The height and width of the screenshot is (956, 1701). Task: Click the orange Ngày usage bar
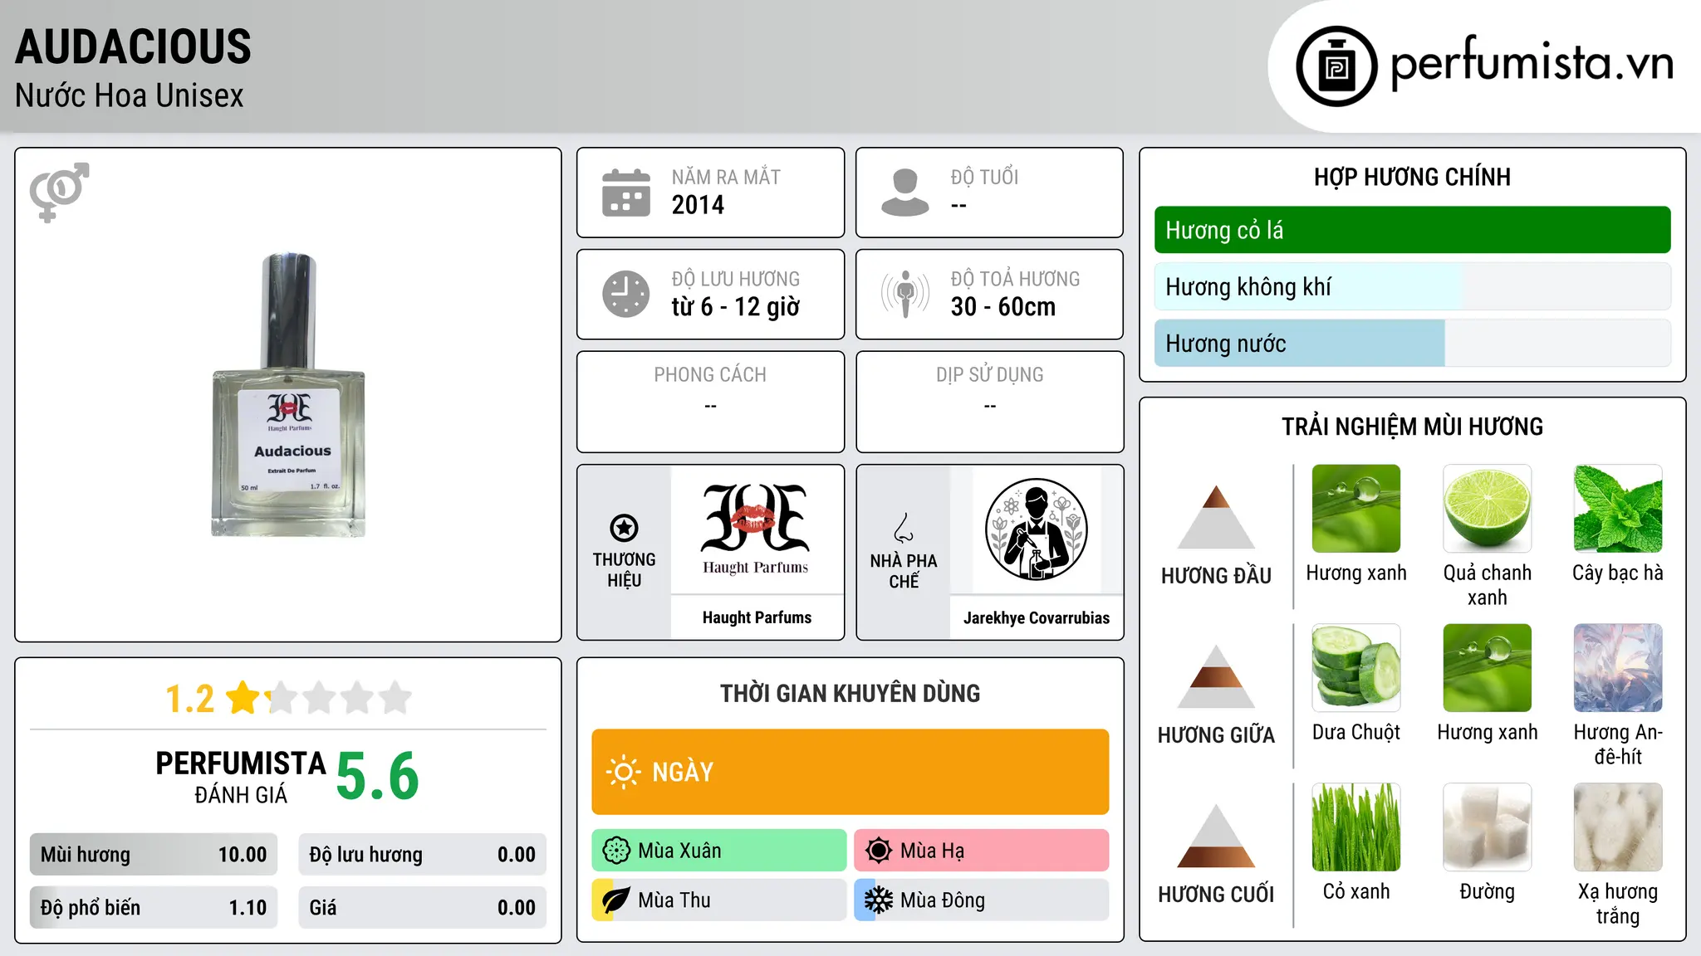850,772
